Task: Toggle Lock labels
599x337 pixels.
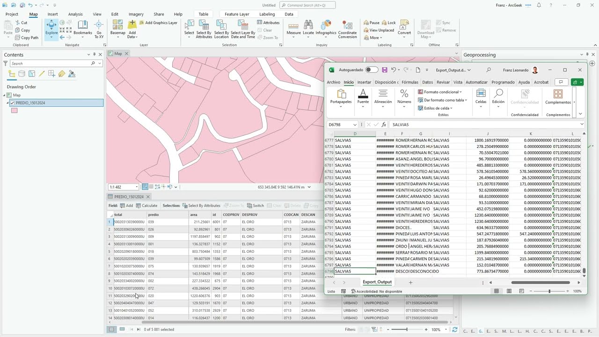Action: click(x=389, y=22)
